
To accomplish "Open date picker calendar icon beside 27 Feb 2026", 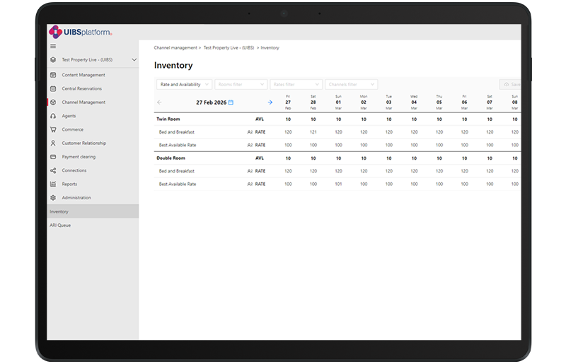I will [231, 102].
